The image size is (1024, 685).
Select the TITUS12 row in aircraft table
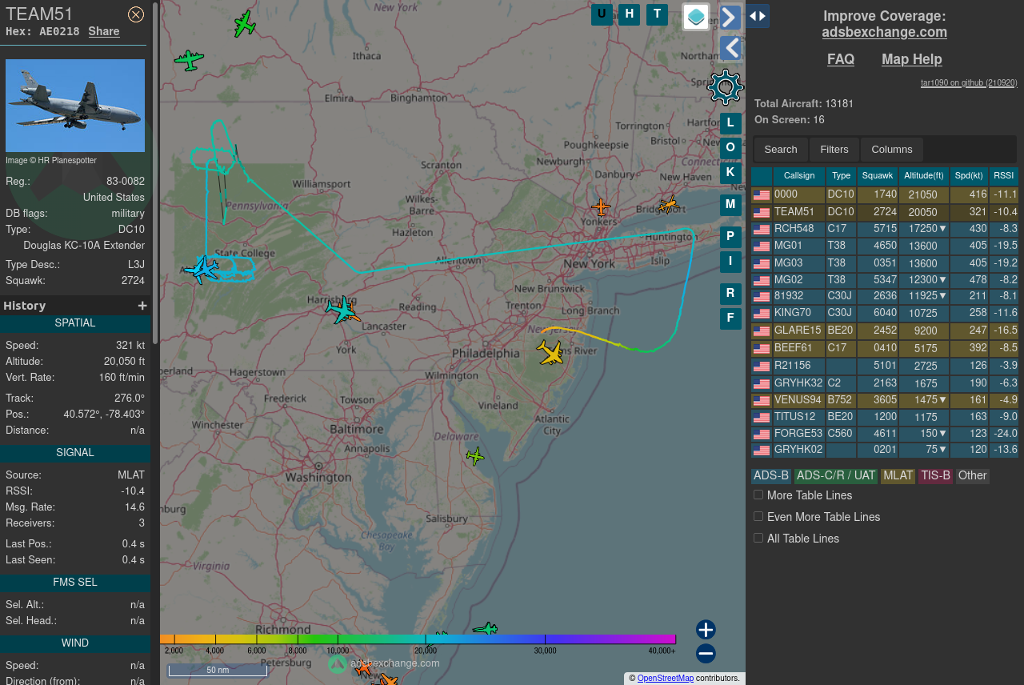pyautogui.click(x=885, y=417)
